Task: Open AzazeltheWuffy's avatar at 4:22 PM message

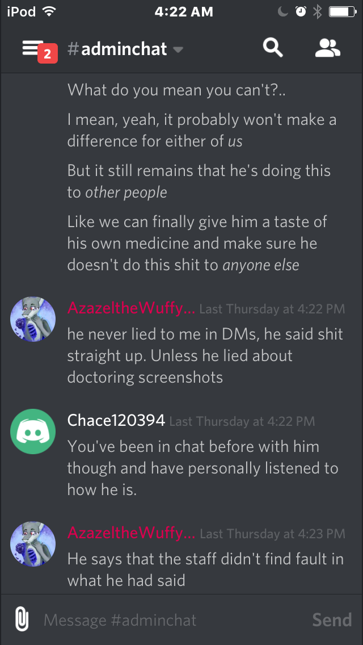Action: pos(33,319)
